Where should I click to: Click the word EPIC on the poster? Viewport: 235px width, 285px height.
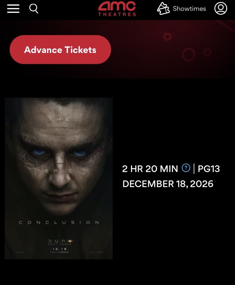59,171
